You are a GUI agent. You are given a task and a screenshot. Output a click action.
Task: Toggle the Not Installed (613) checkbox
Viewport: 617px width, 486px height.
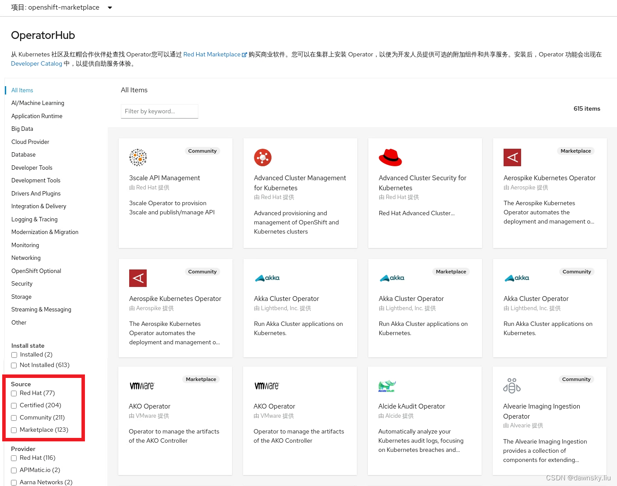tap(14, 366)
